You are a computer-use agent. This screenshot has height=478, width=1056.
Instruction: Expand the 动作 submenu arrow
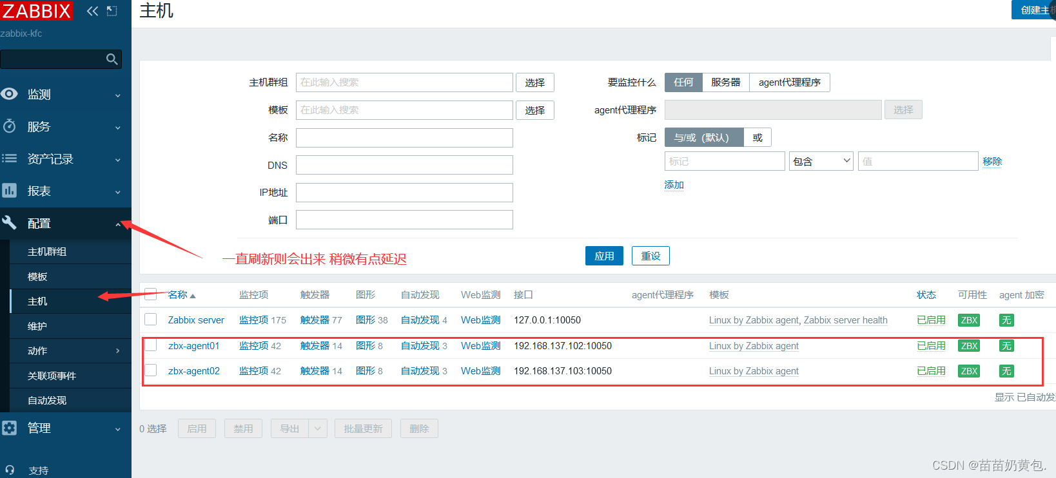point(118,351)
